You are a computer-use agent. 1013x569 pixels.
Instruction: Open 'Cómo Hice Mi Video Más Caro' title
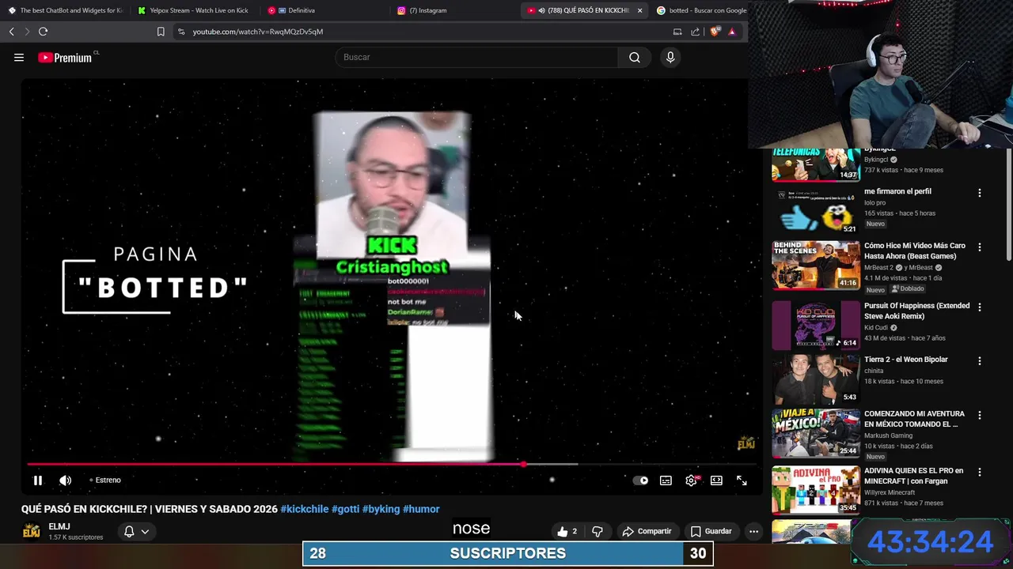(x=915, y=251)
